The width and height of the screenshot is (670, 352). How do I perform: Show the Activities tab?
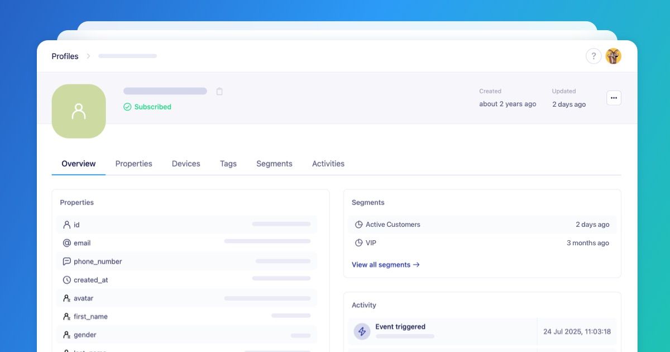click(328, 164)
